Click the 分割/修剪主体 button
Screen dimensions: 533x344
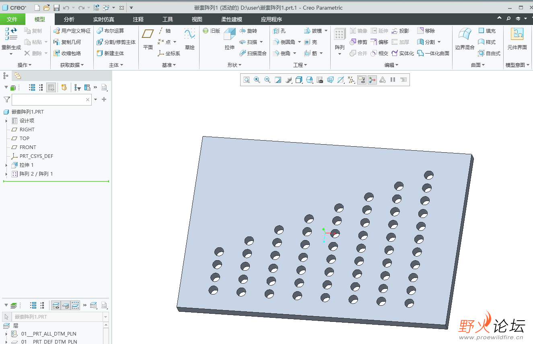tap(116, 42)
